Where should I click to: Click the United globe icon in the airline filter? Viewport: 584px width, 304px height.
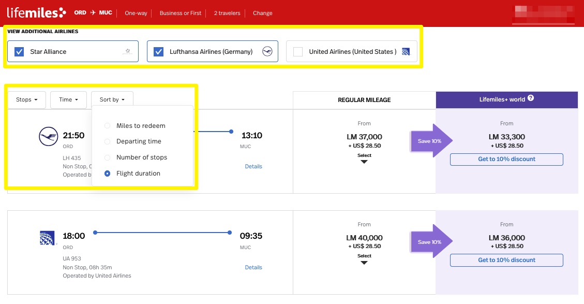click(x=406, y=52)
